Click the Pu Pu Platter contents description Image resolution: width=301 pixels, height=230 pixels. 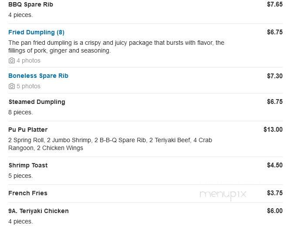[110, 144]
